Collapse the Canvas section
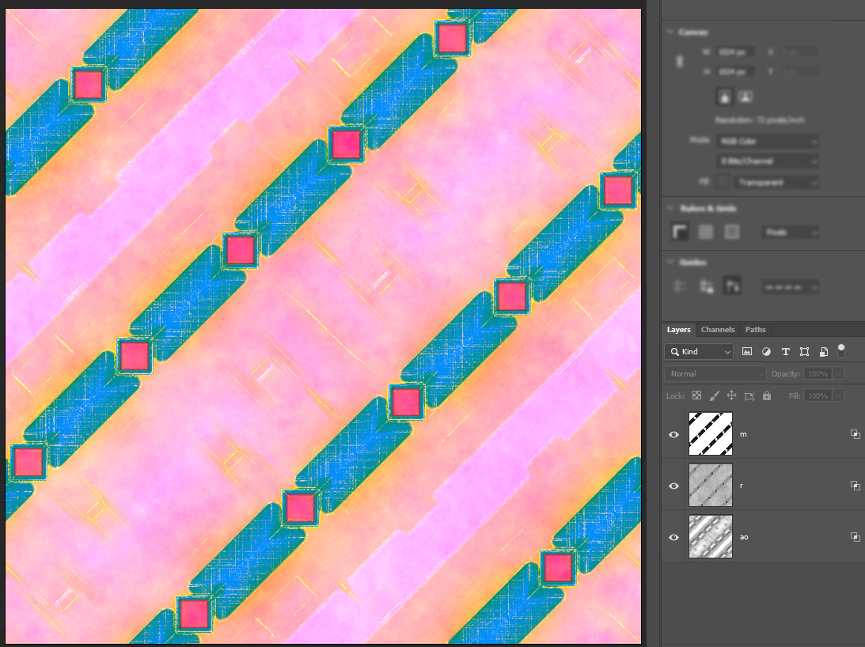The image size is (865, 647). click(670, 32)
